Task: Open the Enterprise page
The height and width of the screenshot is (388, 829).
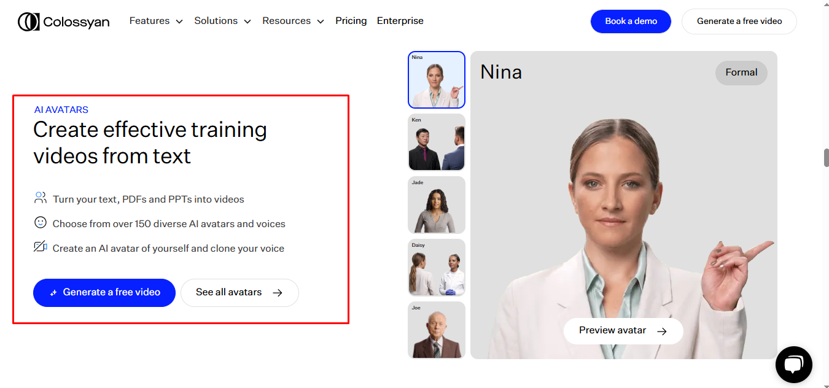Action: [x=400, y=21]
